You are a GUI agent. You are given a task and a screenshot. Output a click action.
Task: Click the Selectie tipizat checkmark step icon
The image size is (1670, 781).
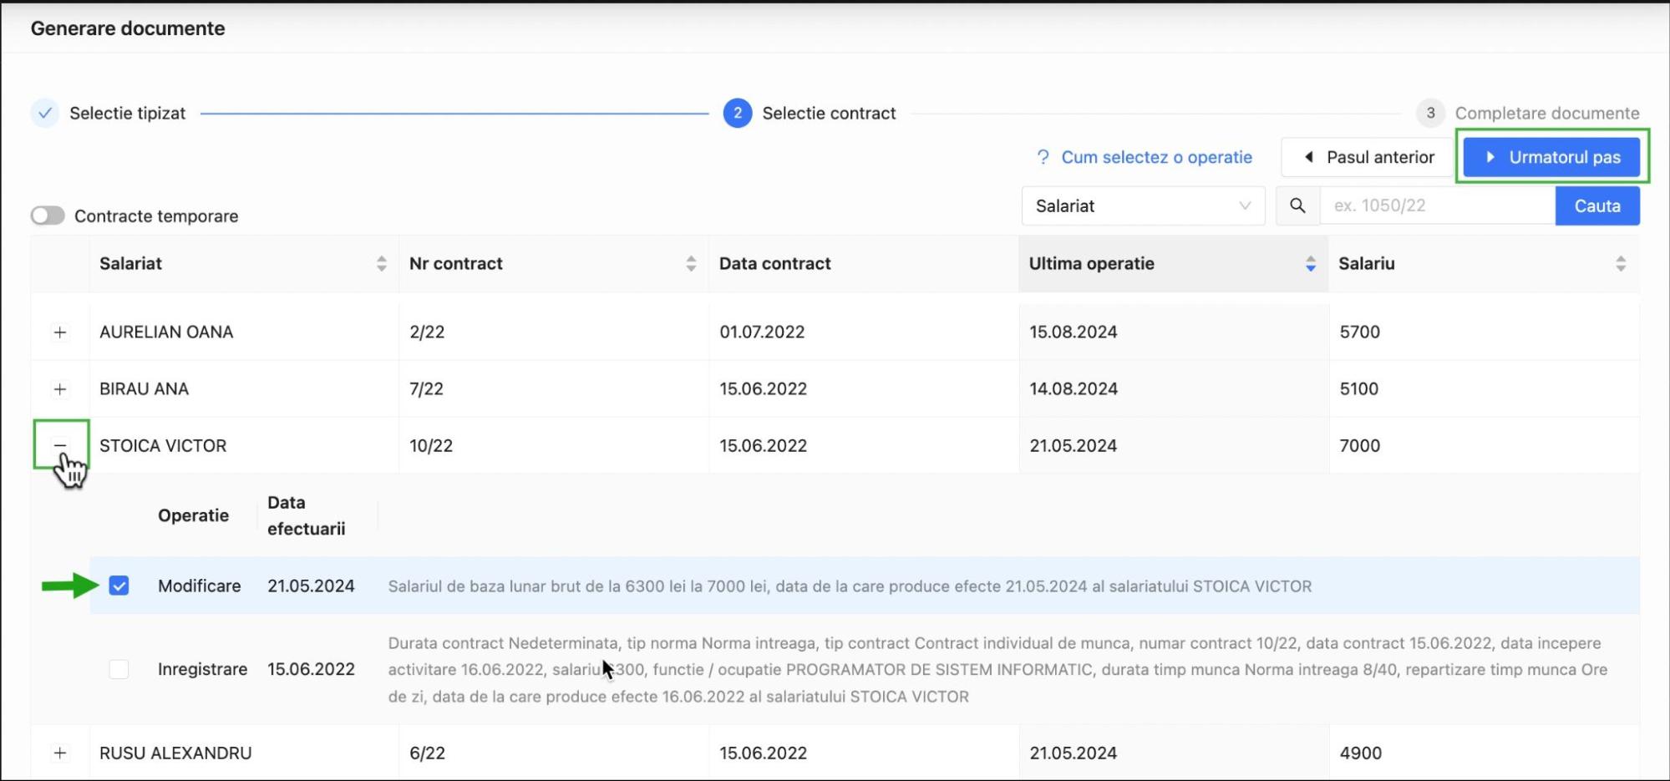coord(45,113)
